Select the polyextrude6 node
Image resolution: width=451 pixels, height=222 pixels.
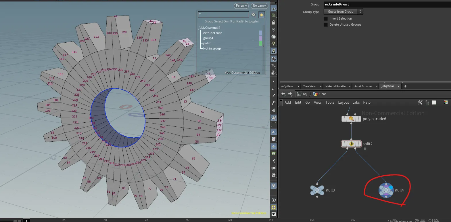click(x=351, y=119)
